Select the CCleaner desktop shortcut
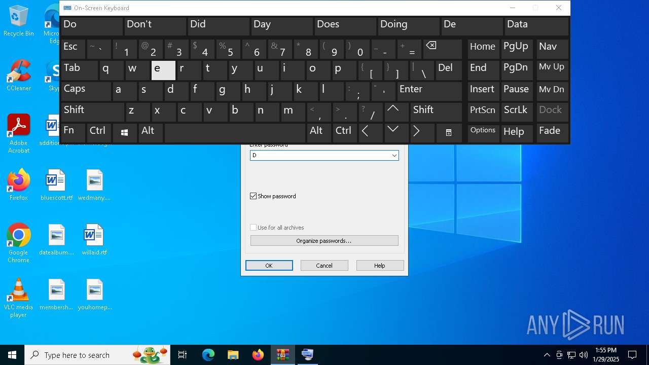This screenshot has height=365, width=649. pyautogui.click(x=19, y=76)
